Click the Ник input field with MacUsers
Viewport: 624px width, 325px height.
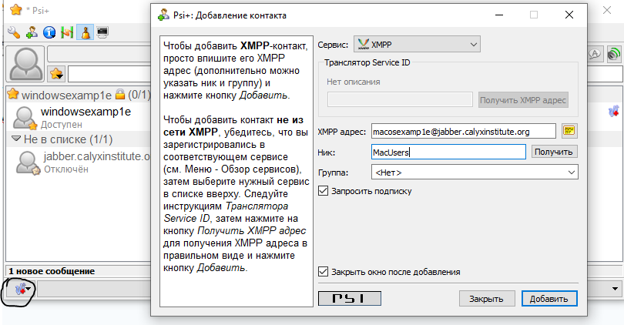(448, 152)
